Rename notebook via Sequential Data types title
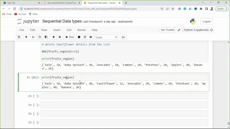The image size is (230, 129). (x=62, y=21)
